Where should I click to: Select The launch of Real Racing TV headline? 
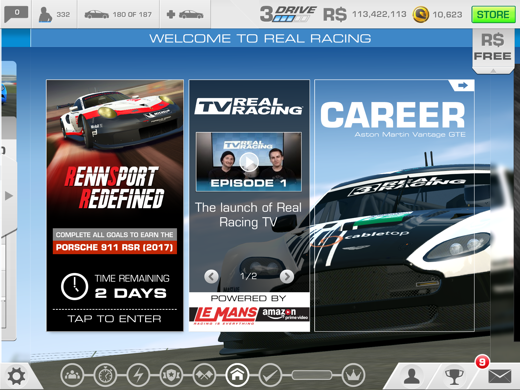(x=248, y=215)
